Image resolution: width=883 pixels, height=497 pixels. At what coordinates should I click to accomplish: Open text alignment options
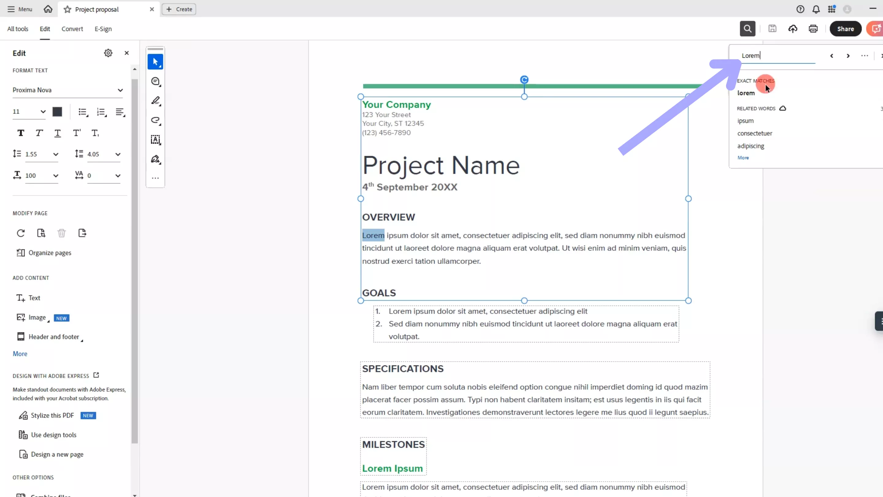[120, 112]
